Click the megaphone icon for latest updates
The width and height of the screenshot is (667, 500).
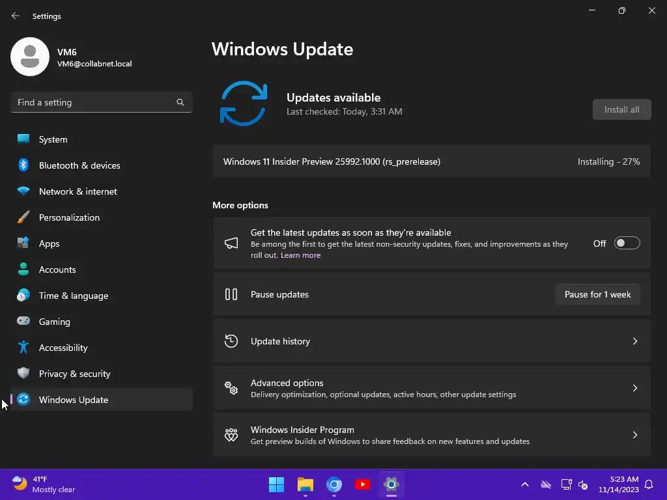pyautogui.click(x=231, y=243)
